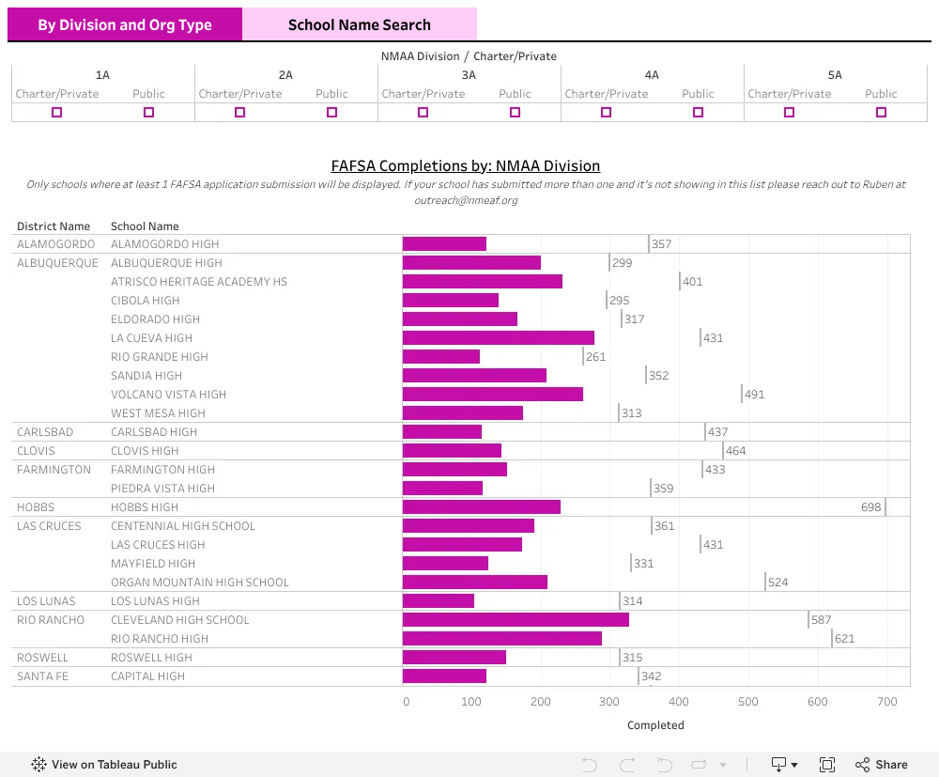
Task: Click the redo arrow in the toolbar
Action: (x=627, y=765)
